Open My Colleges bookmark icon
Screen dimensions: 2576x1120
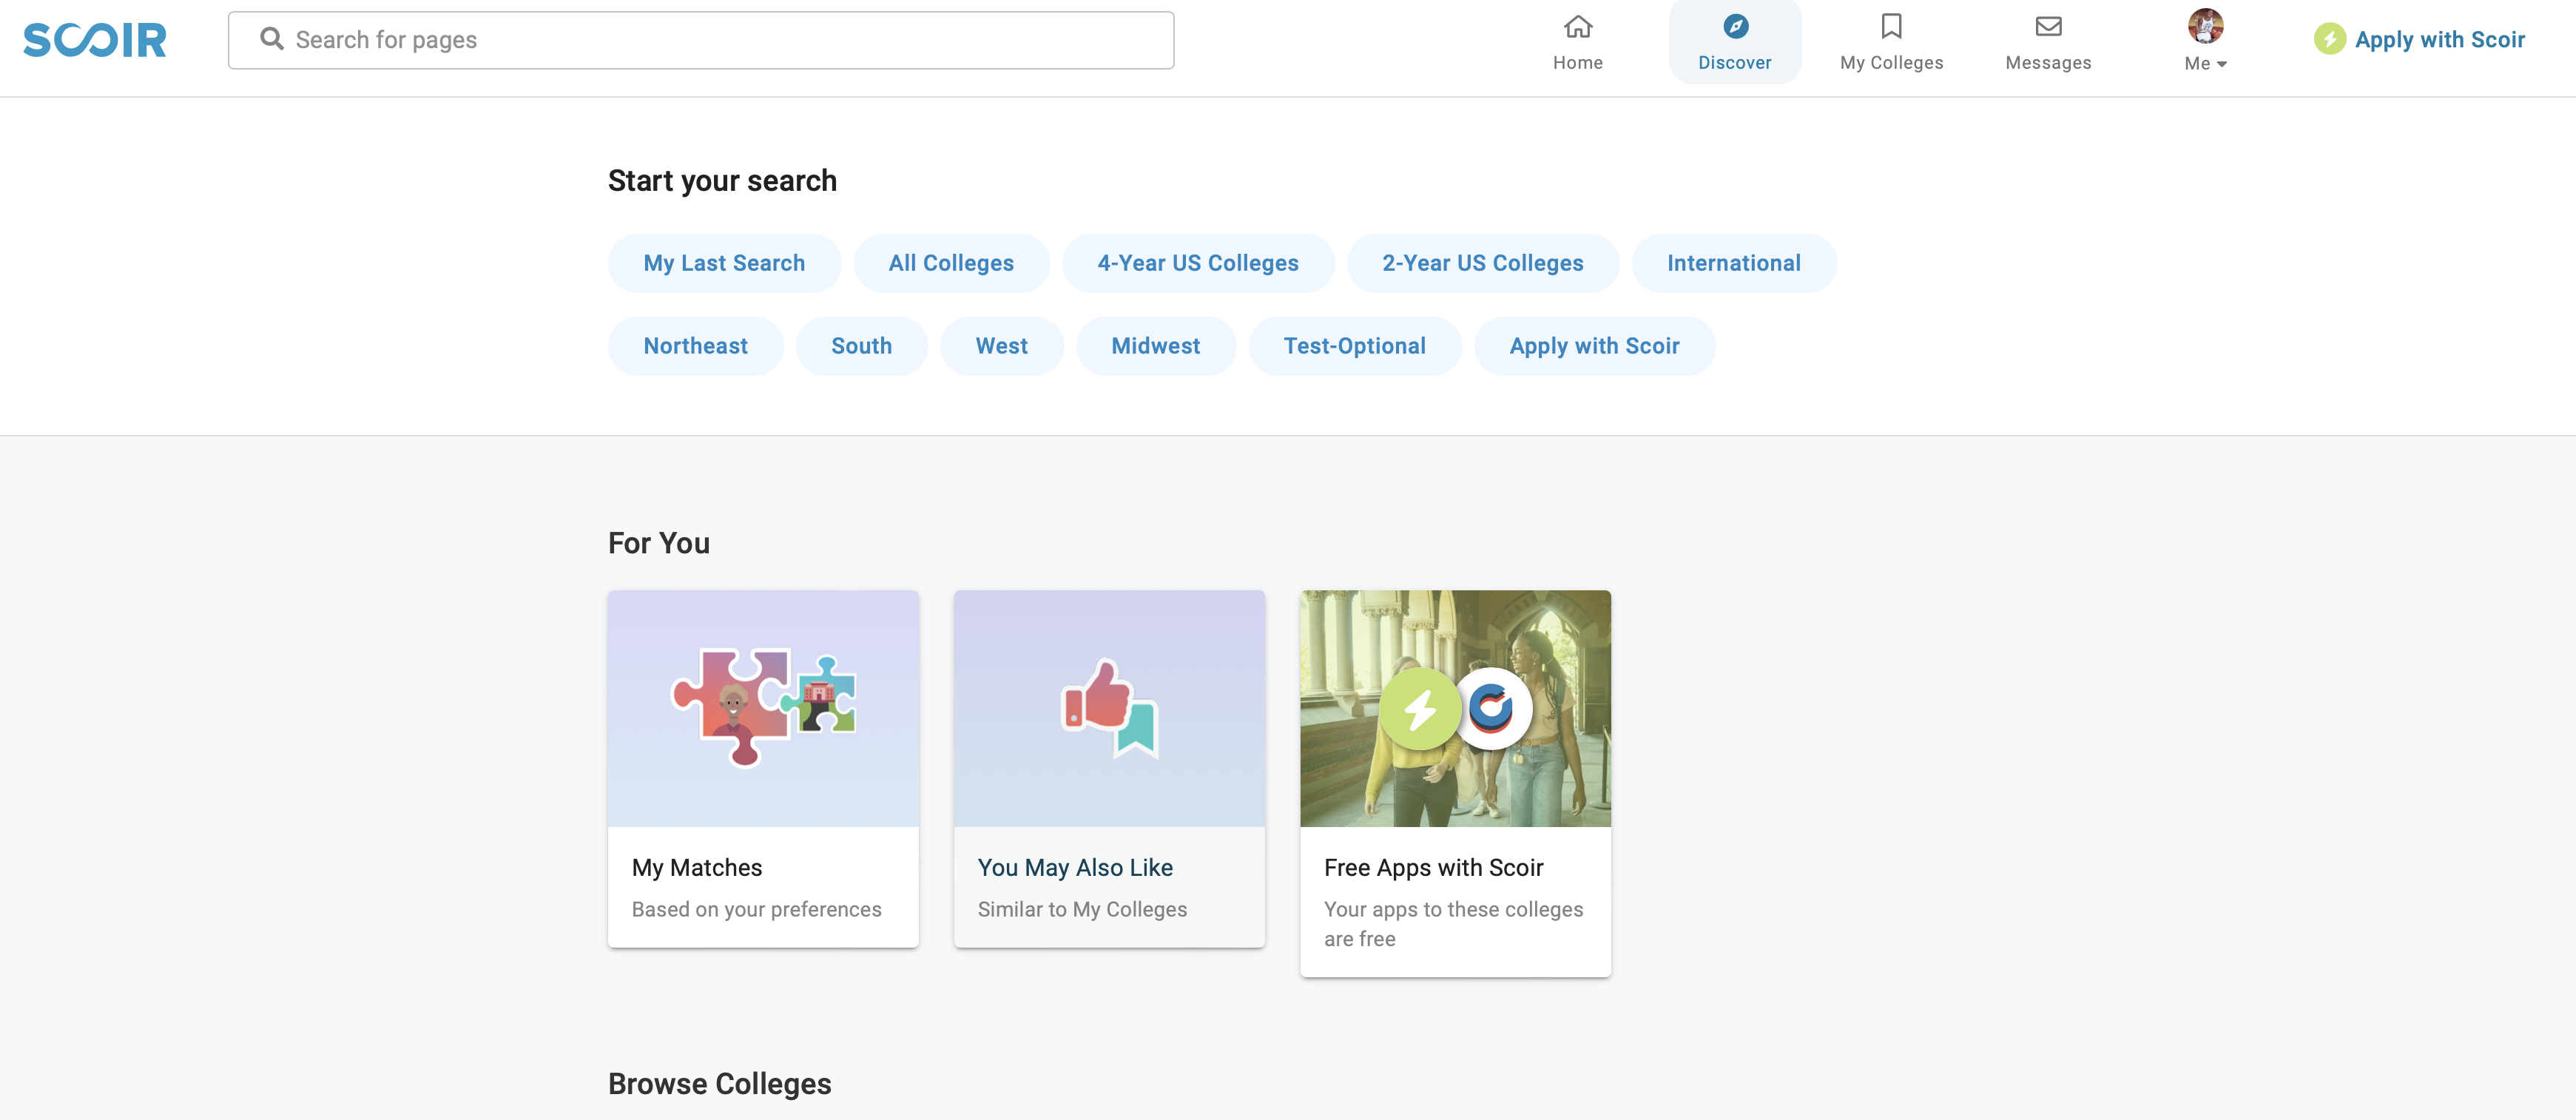tap(1891, 26)
